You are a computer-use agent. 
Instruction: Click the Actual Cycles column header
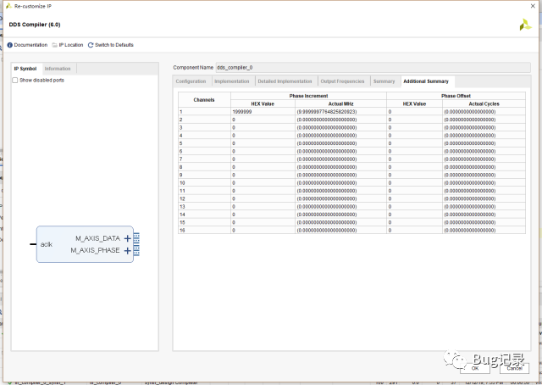click(484, 103)
